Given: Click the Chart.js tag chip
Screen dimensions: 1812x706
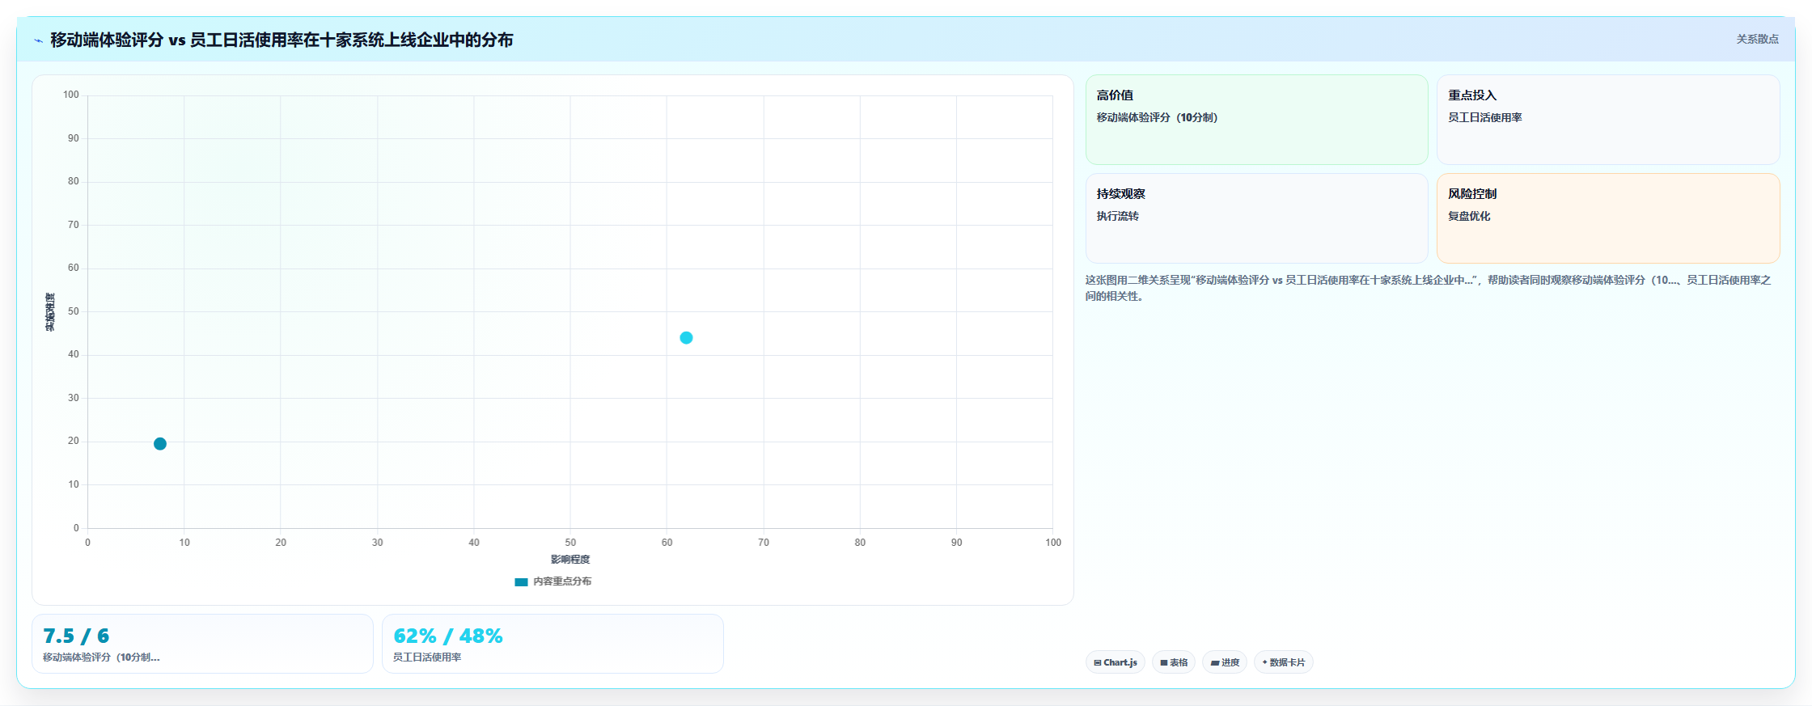Looking at the screenshot, I should coord(1115,662).
